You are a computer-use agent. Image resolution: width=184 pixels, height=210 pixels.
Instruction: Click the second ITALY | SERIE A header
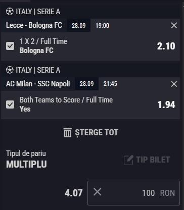point(38,70)
